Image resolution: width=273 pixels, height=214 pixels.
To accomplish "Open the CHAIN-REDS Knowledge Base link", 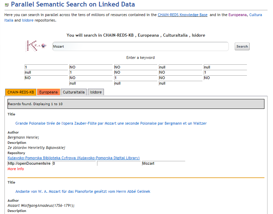I will (182, 15).
